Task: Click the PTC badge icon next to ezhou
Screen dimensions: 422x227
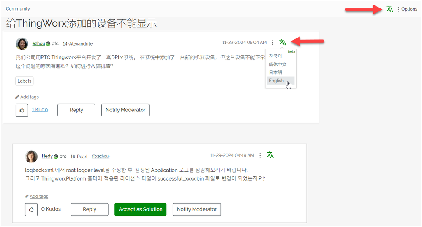Action: 48,44
